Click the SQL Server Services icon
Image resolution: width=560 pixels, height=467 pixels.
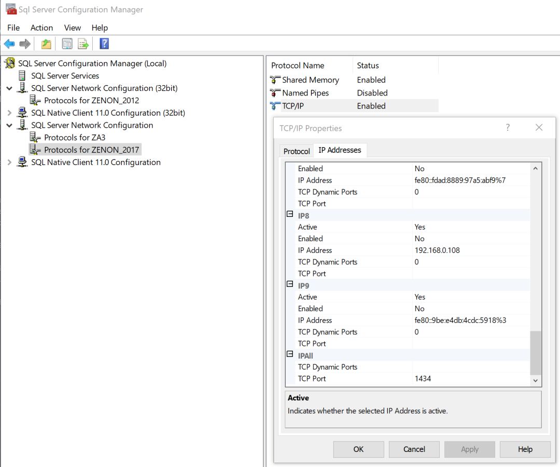pos(22,75)
